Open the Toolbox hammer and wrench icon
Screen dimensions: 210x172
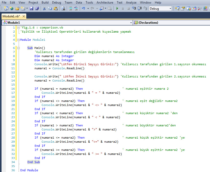coord(200,9)
